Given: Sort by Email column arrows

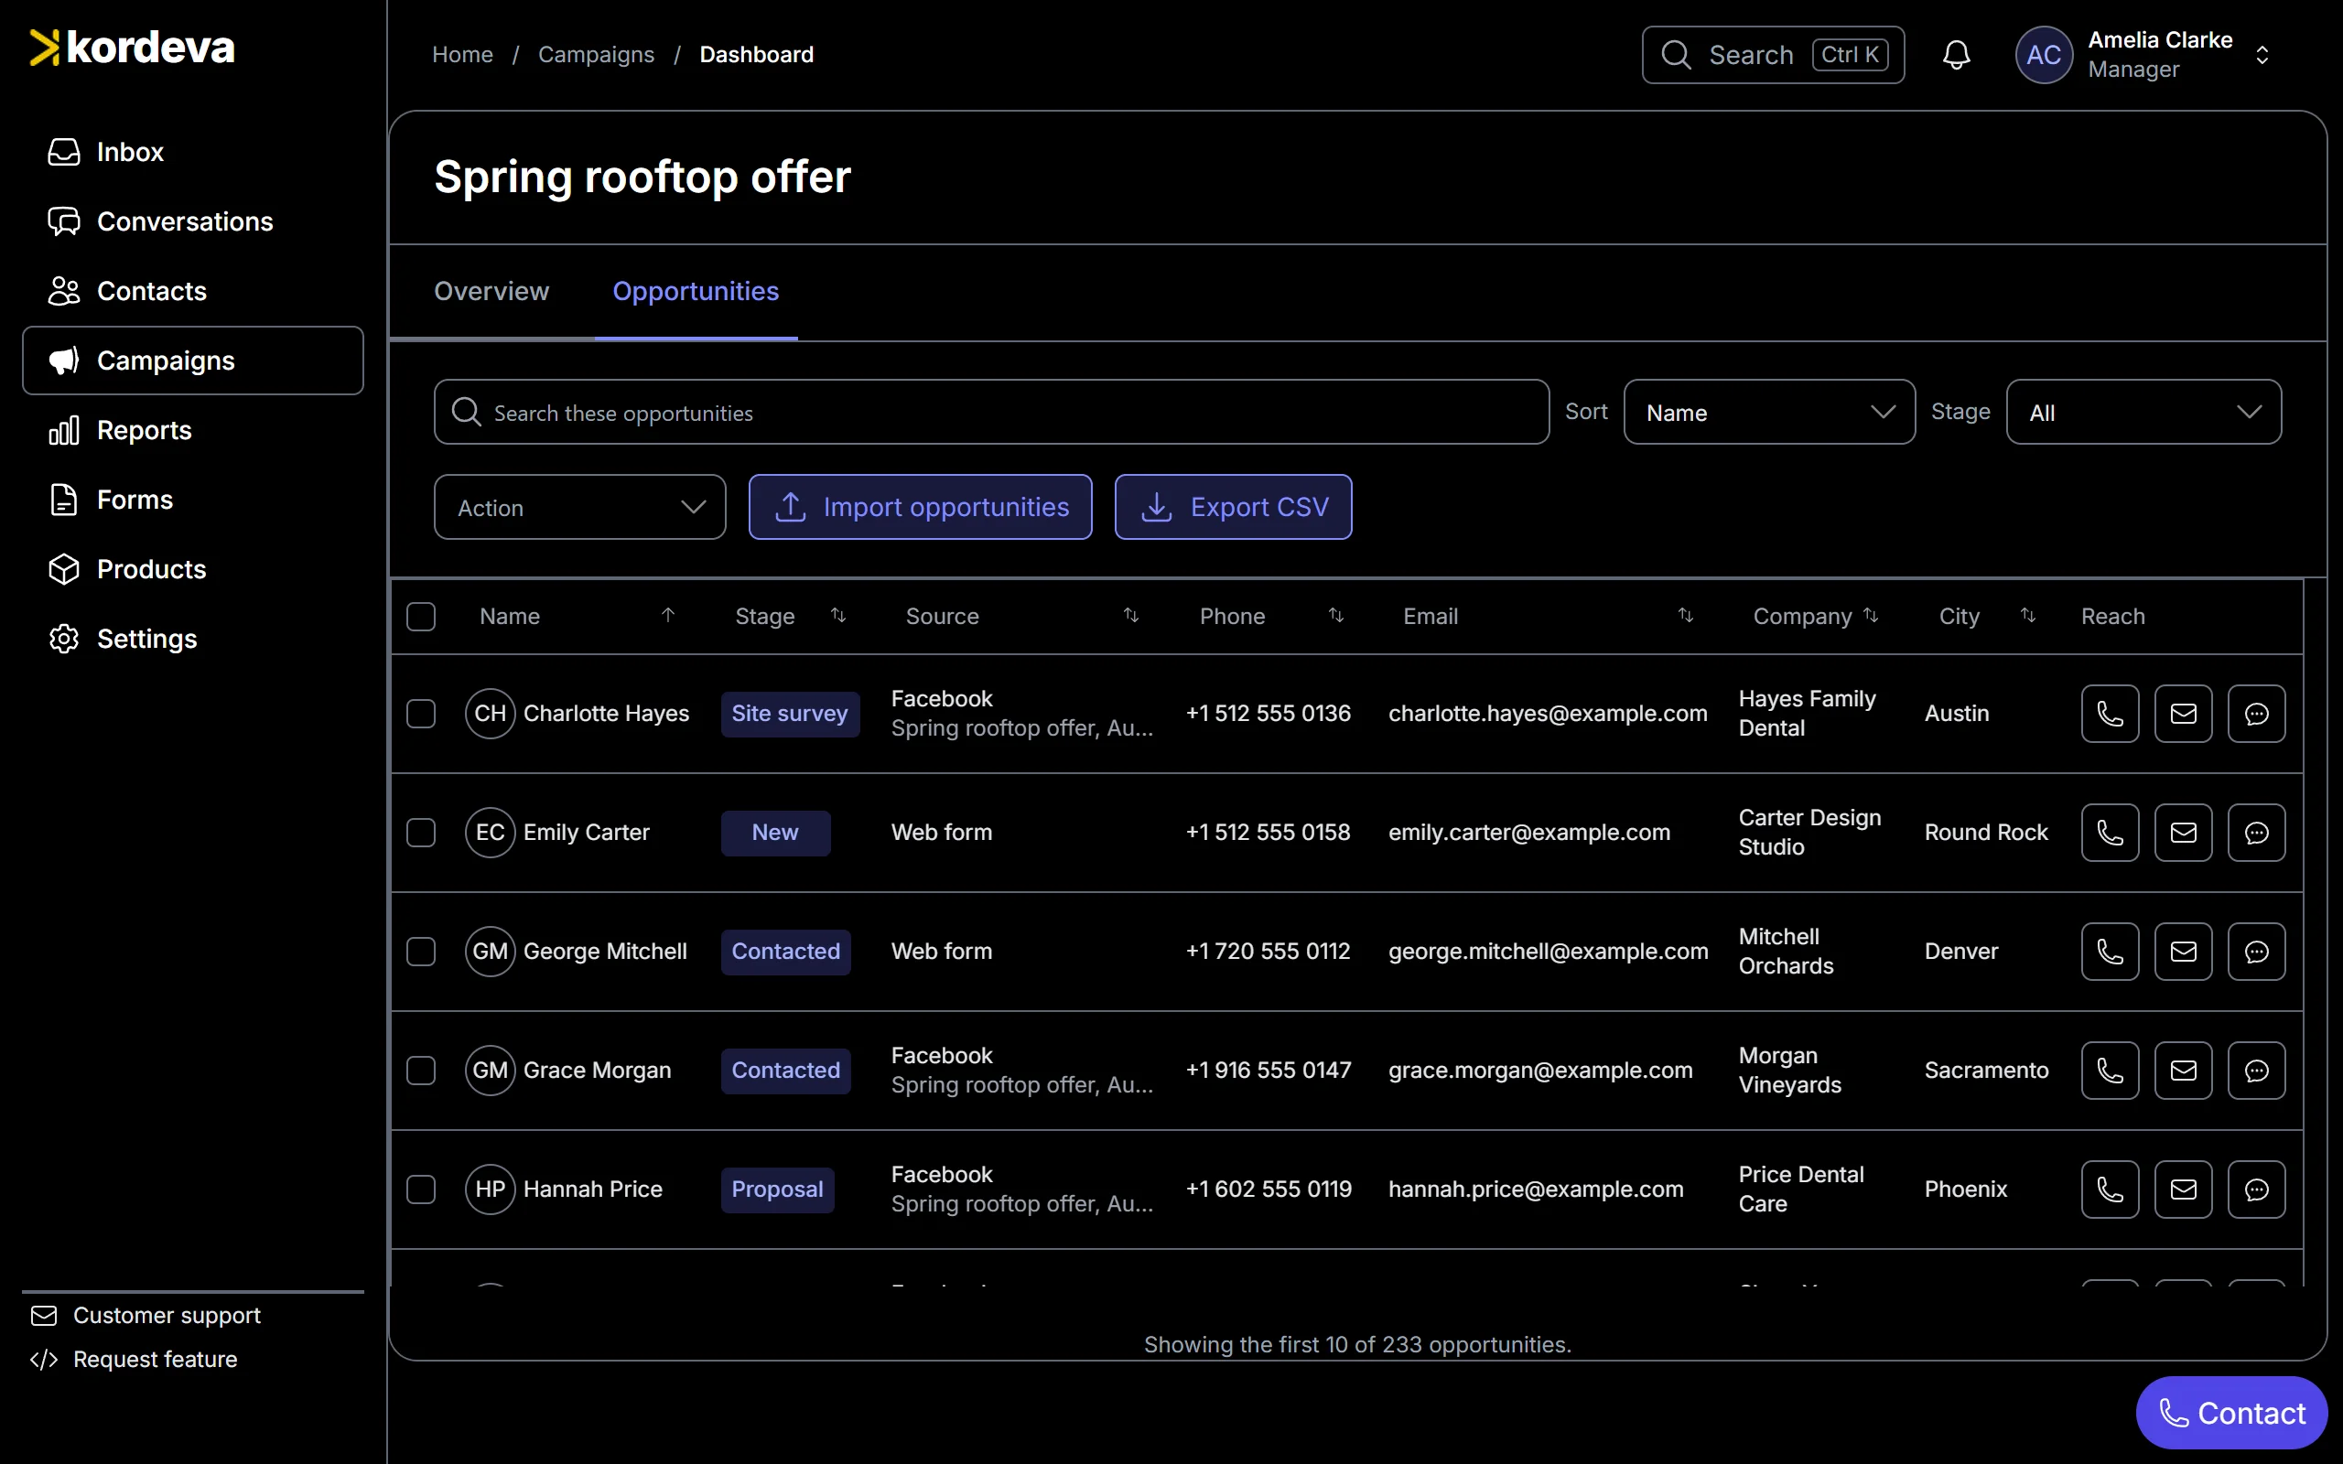Looking at the screenshot, I should pyautogui.click(x=1686, y=616).
